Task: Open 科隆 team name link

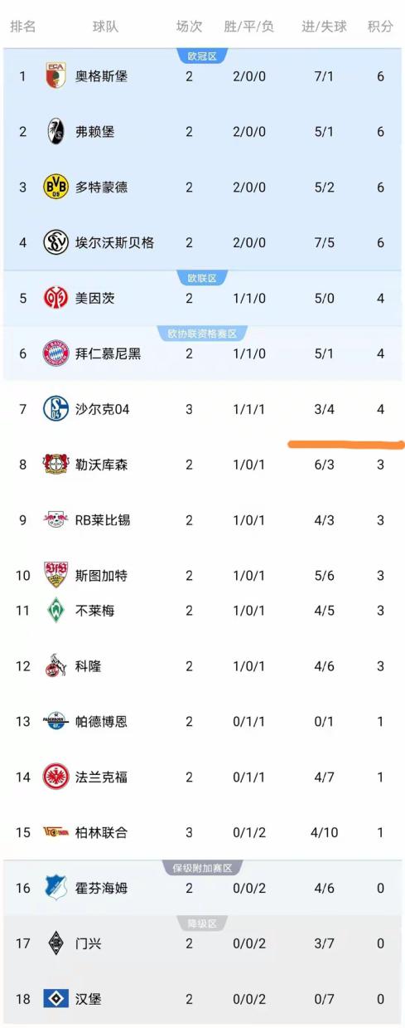Action: (88, 666)
